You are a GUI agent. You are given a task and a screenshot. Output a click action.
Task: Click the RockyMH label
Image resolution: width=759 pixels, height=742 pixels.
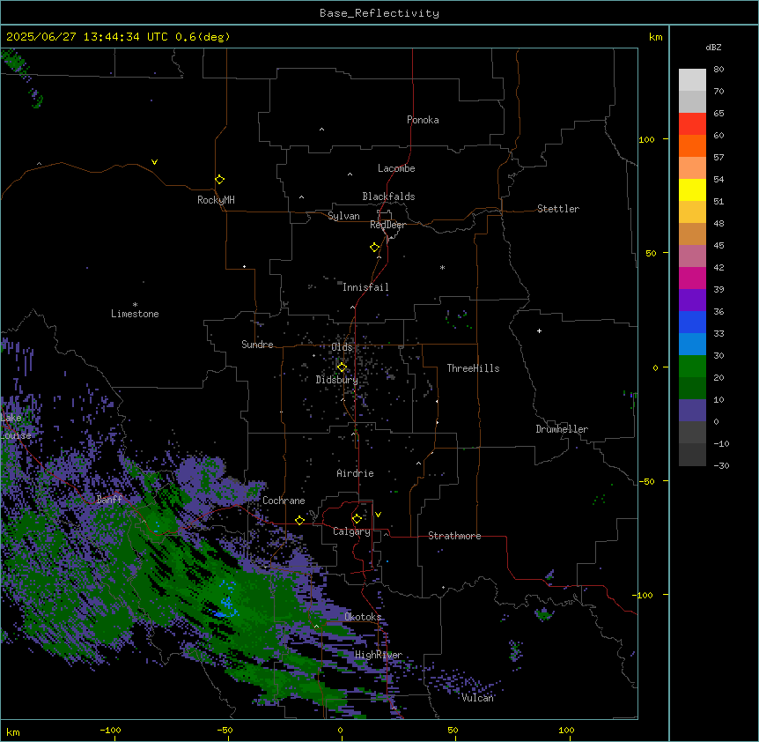216,200
